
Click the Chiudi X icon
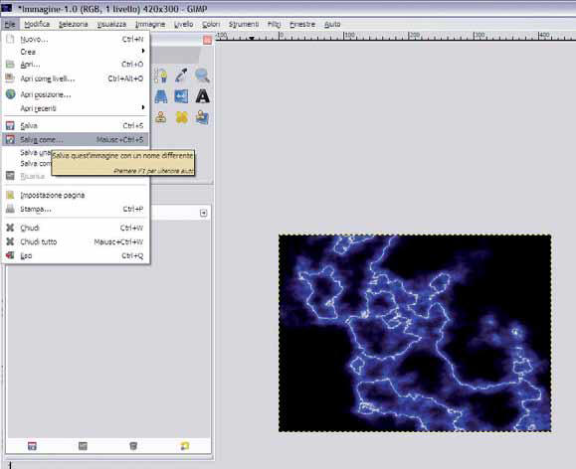(x=10, y=228)
